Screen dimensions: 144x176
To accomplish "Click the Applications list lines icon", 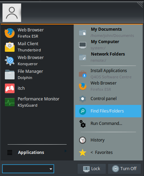I will click(x=10, y=153).
